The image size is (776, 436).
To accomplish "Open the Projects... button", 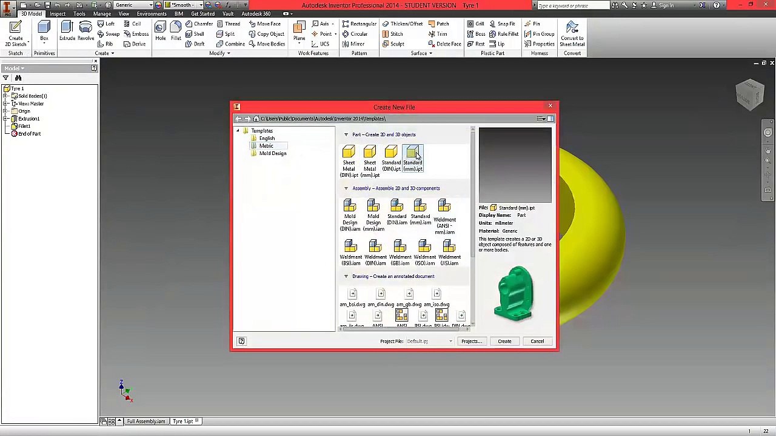I will (x=471, y=342).
